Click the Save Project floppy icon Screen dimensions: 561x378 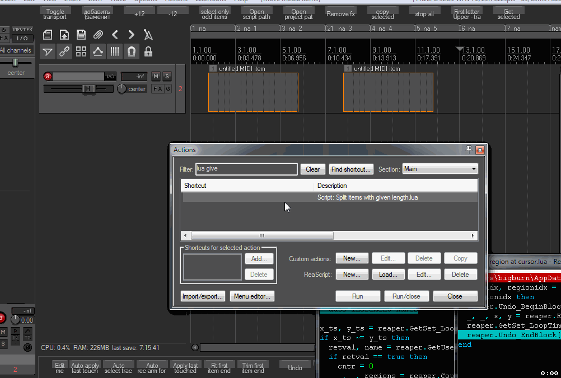point(81,35)
